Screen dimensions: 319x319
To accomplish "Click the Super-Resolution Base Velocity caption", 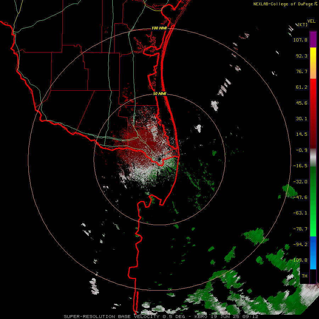I will [x=161, y=317].
